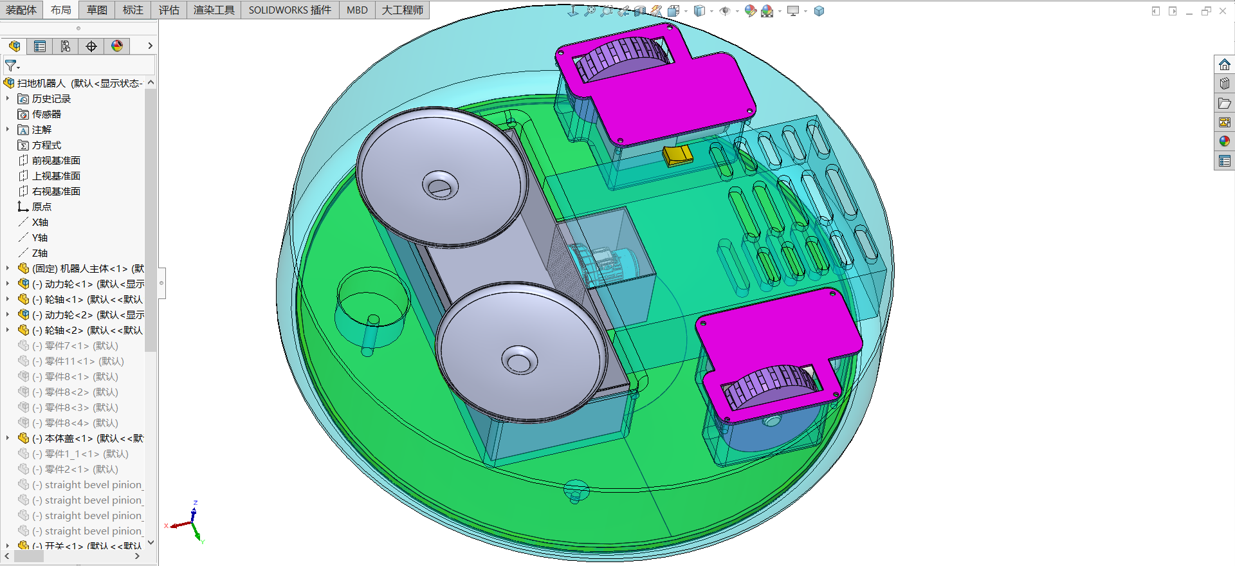Click the View Orientation arrow-on-plane icon
This screenshot has width=1235, height=566.
coord(573,11)
